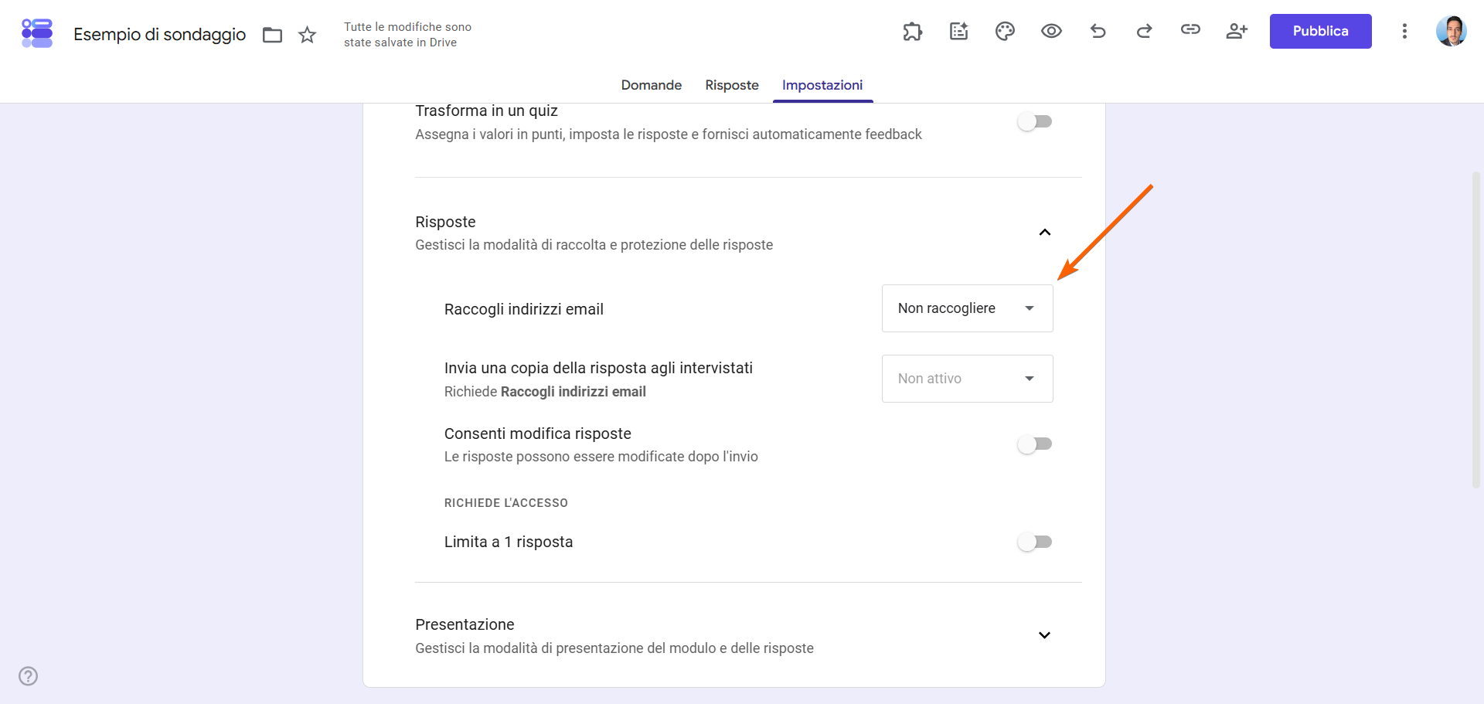Viewport: 1484px width, 704px height.
Task: Preview the form with eye icon
Action: point(1051,31)
